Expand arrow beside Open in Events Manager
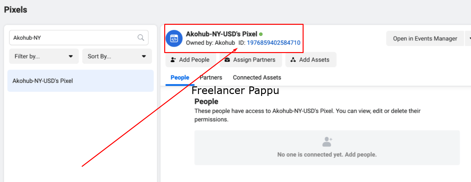 click(x=468, y=38)
